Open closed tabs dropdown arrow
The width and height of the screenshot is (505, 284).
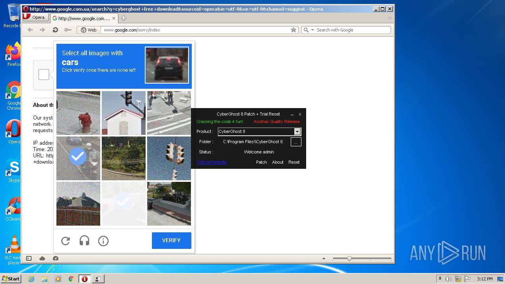point(390,18)
